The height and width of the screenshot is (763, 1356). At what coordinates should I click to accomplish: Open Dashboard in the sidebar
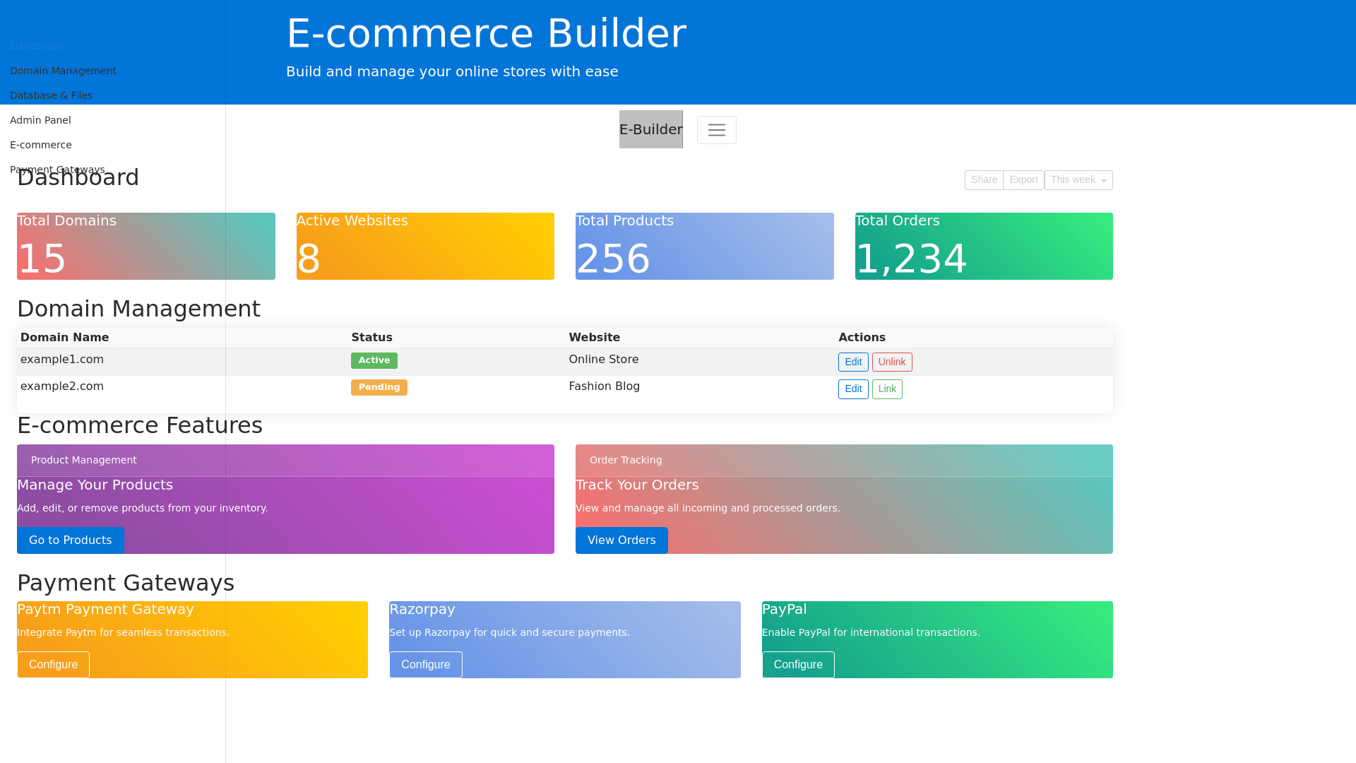37,47
